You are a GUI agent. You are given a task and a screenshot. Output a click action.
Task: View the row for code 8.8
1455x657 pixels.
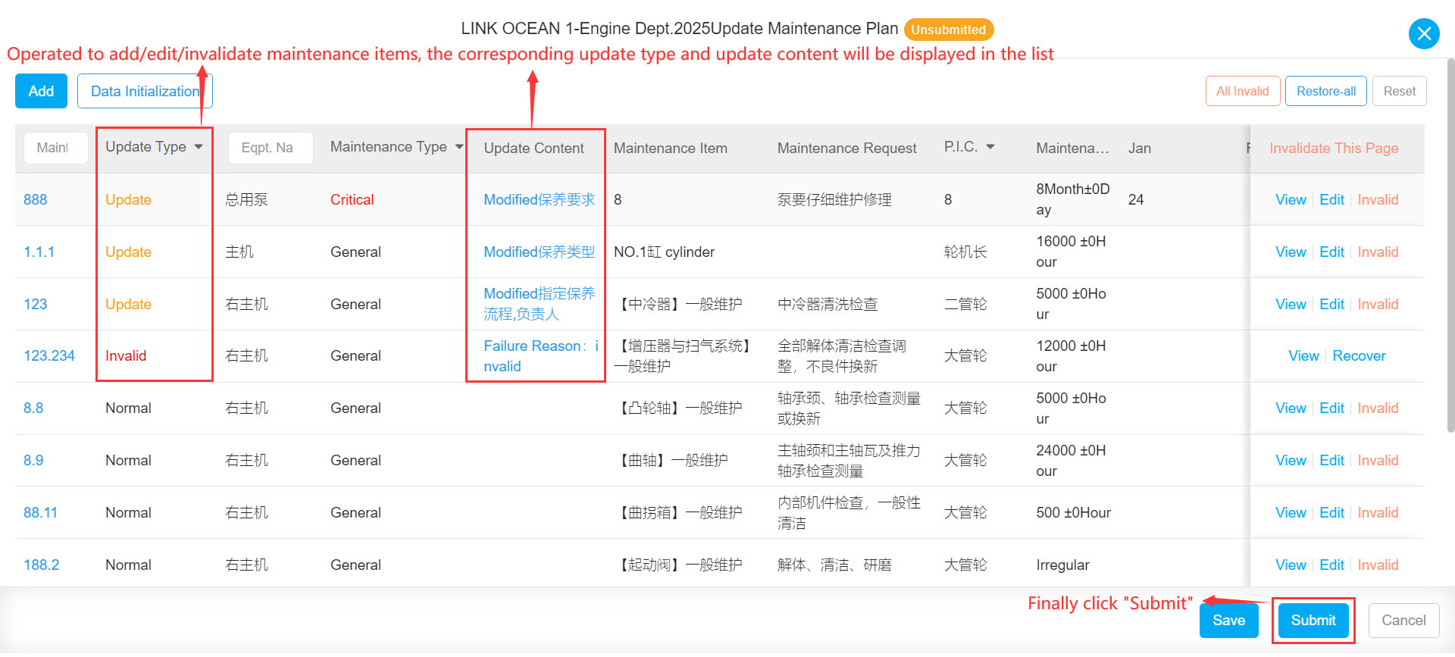(x=1291, y=408)
